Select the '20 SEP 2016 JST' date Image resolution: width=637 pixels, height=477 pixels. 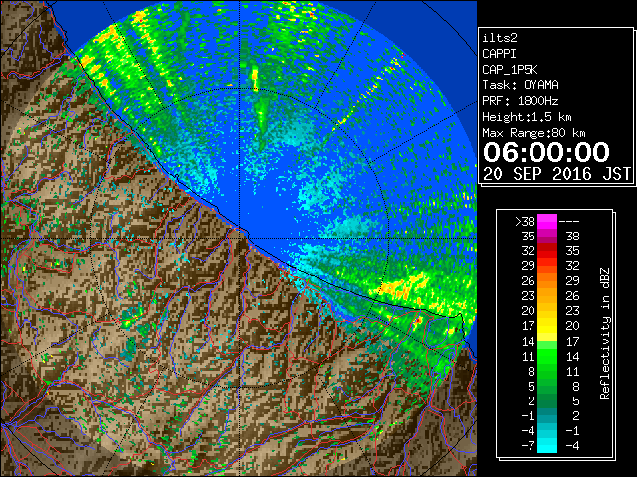pos(557,174)
